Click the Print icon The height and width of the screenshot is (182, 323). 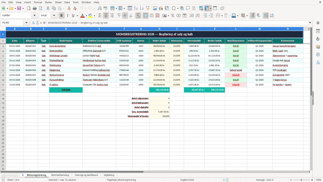(x=35, y=8)
